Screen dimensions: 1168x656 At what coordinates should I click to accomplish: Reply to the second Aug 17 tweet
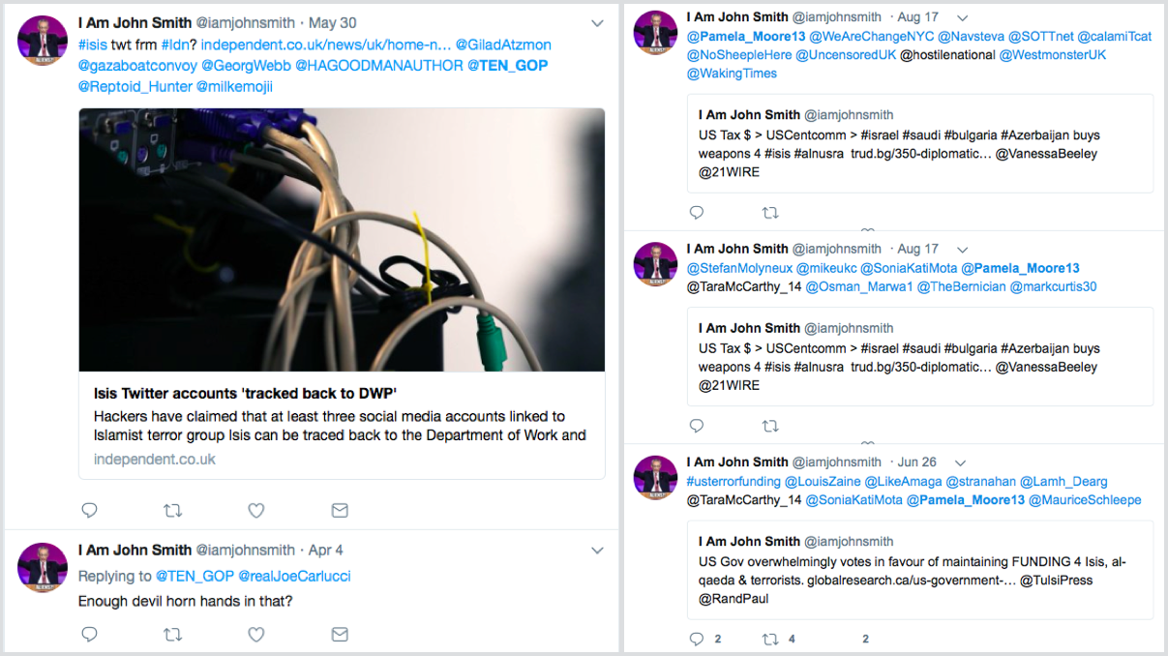tap(696, 426)
